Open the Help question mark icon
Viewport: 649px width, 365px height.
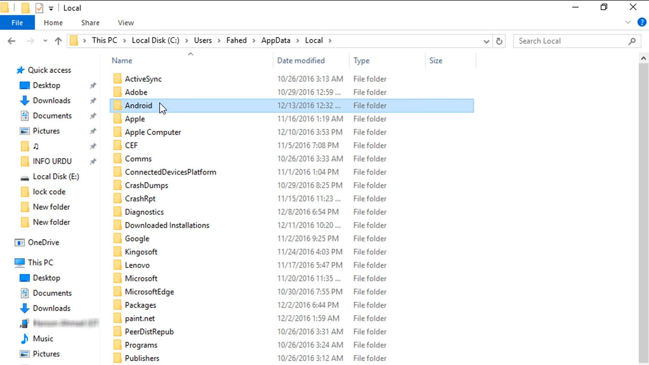click(x=641, y=23)
